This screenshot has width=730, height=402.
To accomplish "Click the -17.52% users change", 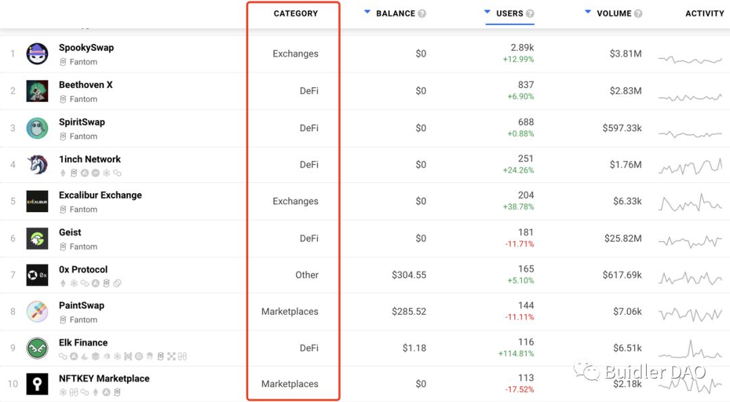I will (520, 389).
